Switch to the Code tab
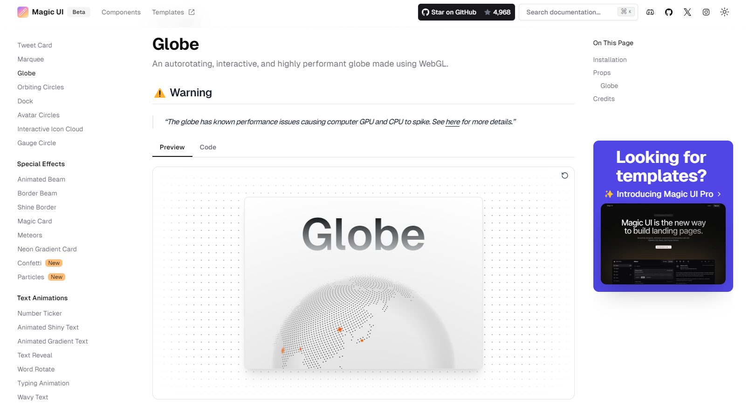Viewport: 749px width, 411px height. tap(208, 147)
